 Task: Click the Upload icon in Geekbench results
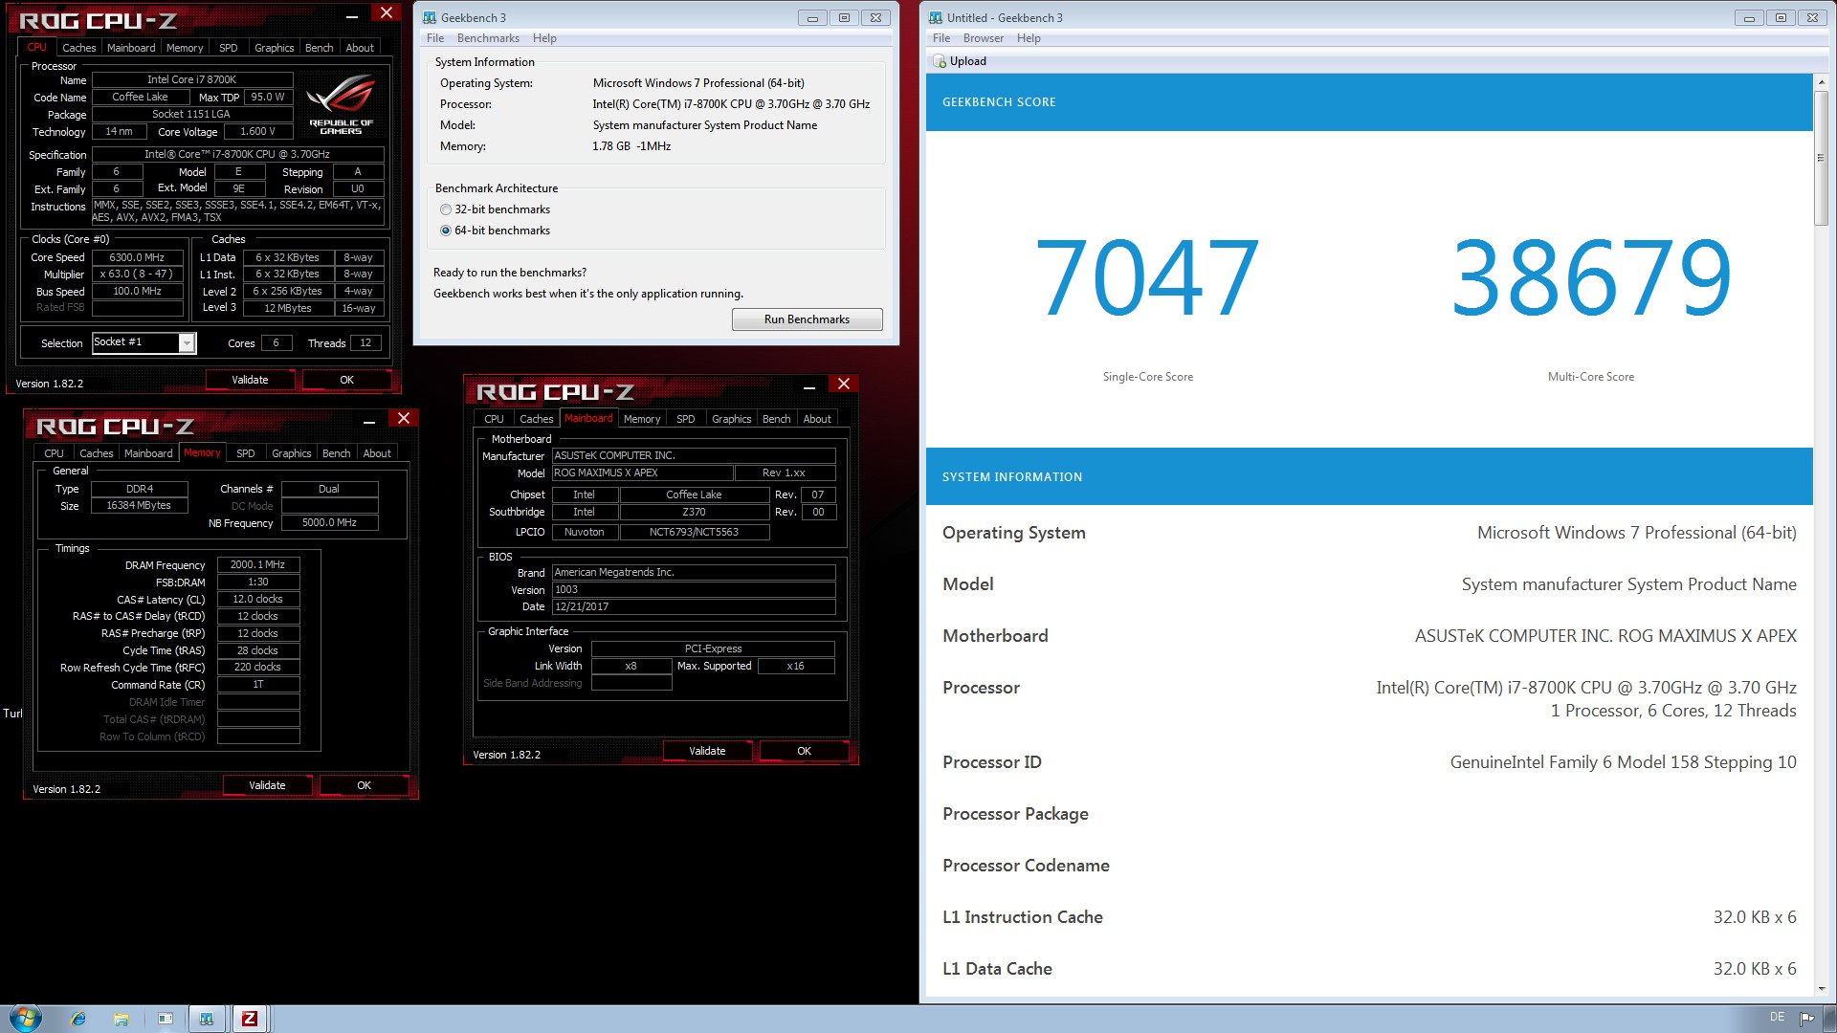940,61
